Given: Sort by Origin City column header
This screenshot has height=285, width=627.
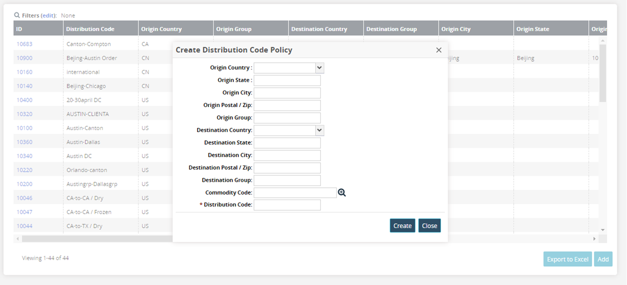Looking at the screenshot, I should pos(456,29).
